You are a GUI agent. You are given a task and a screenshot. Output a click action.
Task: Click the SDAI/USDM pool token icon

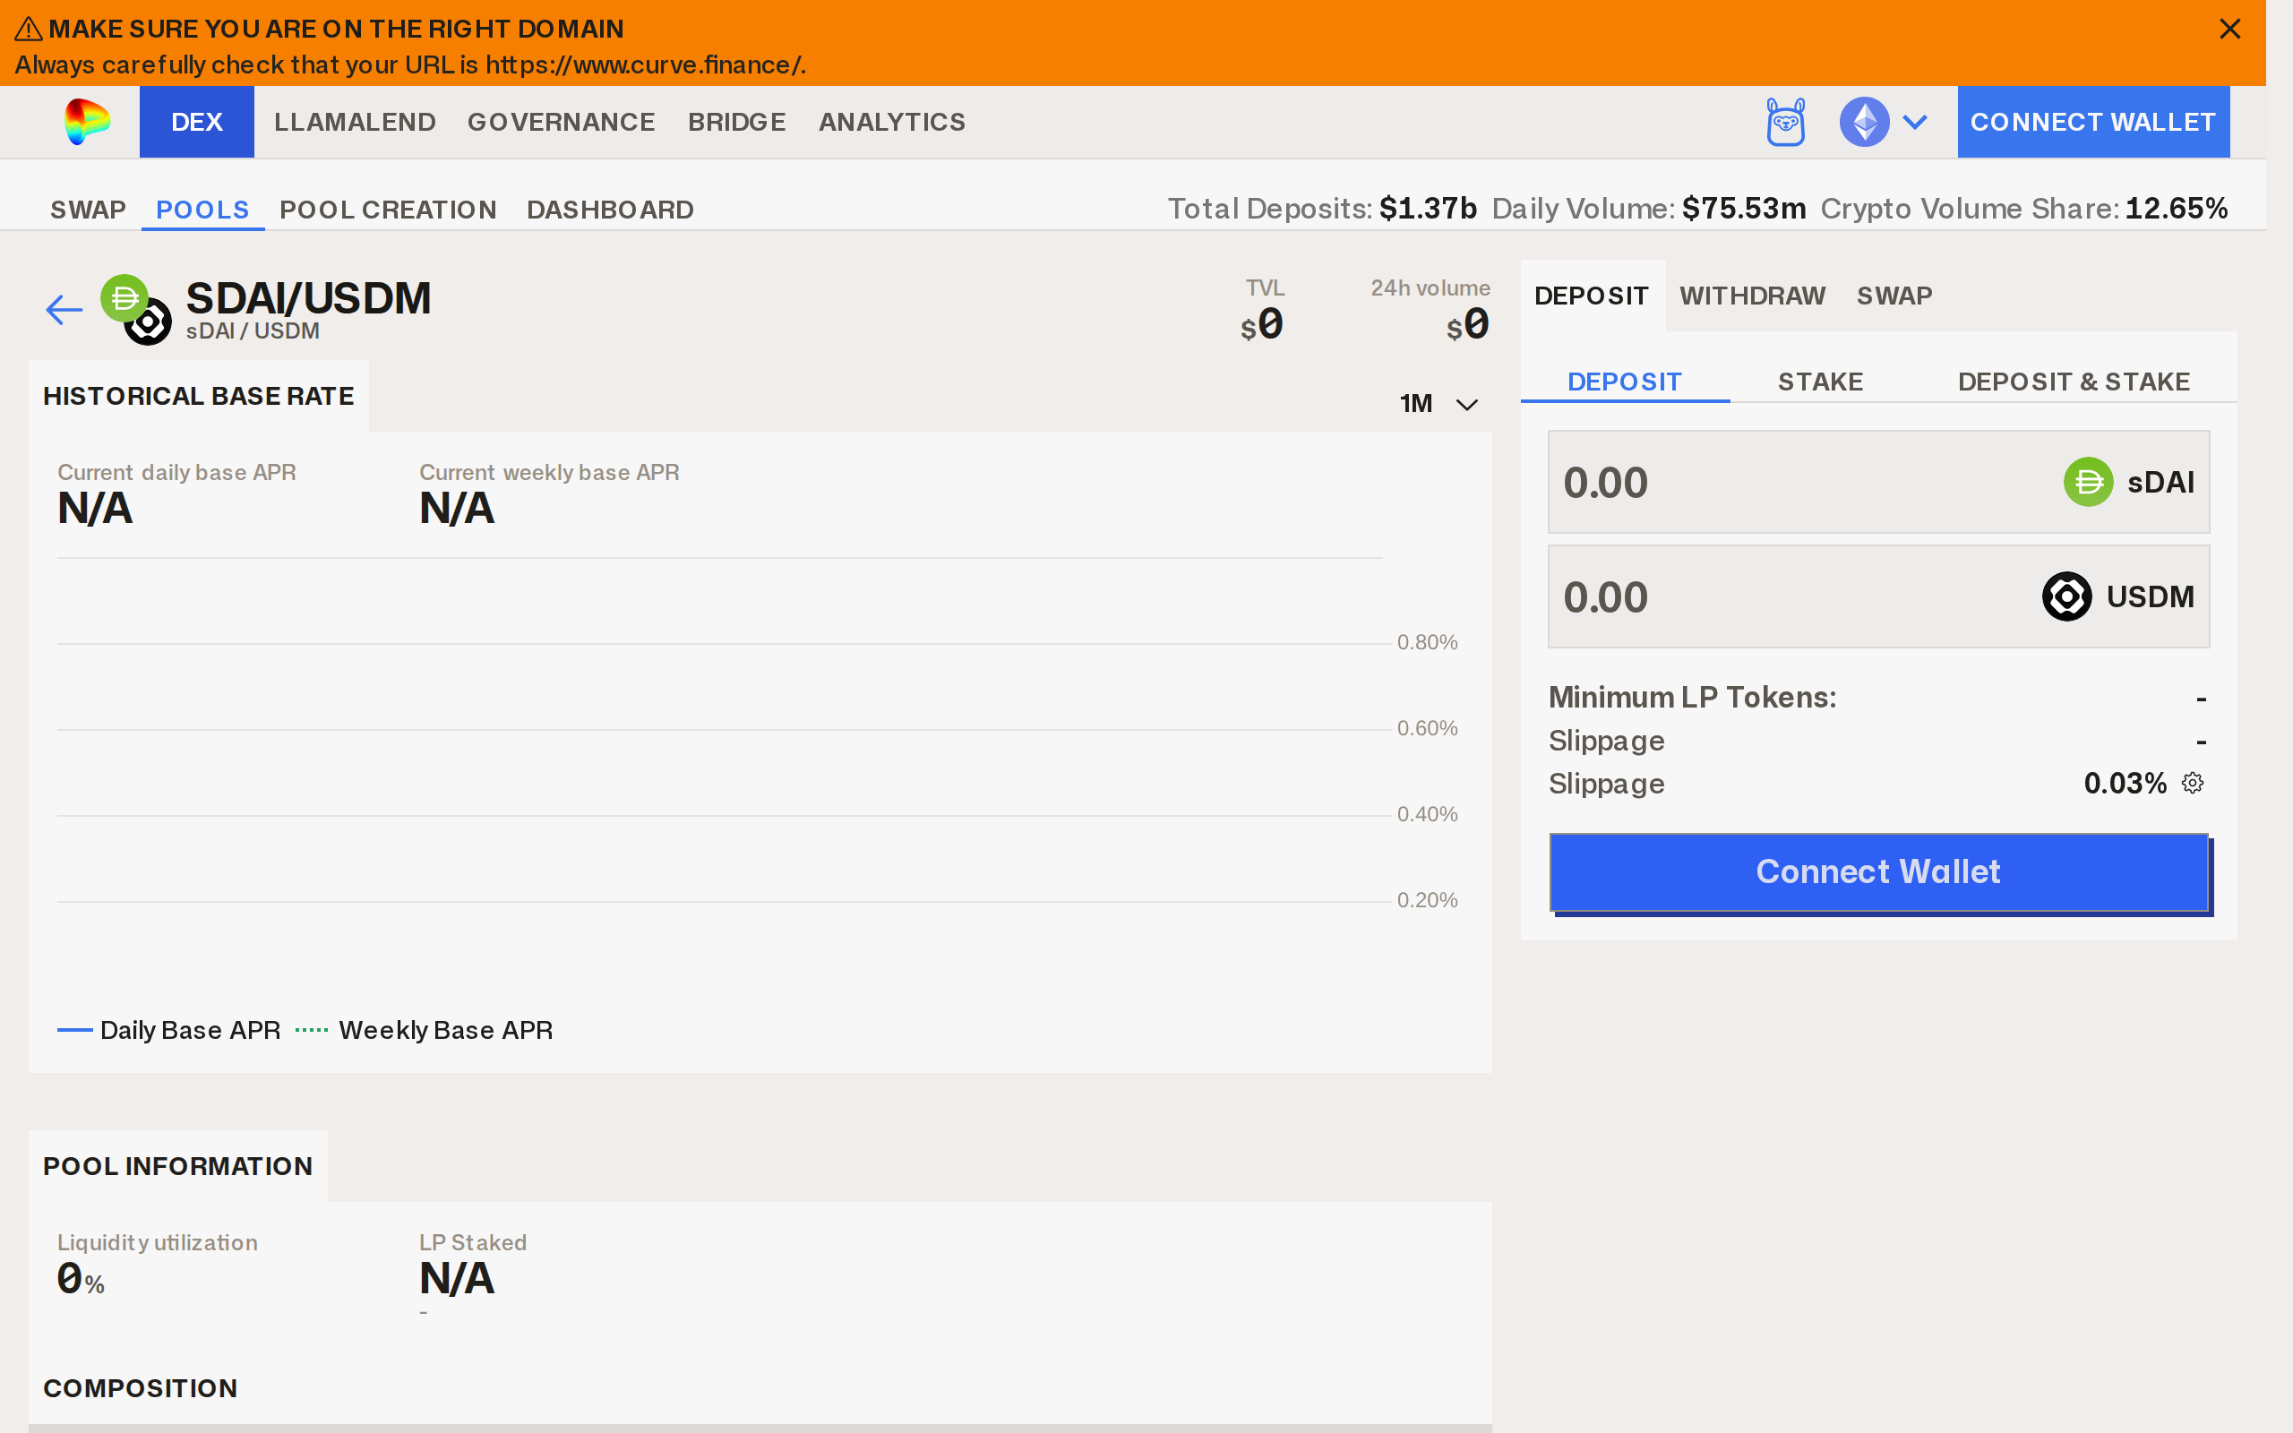click(136, 310)
